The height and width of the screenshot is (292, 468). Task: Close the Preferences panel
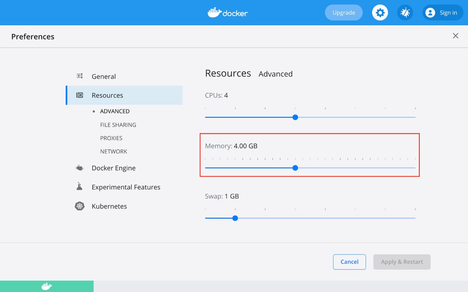click(x=456, y=36)
